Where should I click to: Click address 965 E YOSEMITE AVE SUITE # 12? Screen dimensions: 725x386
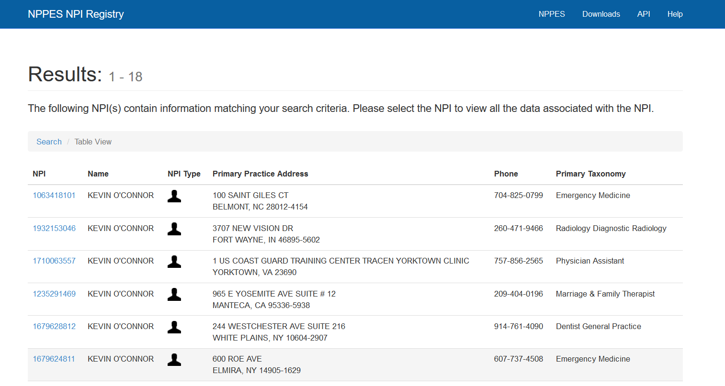click(x=274, y=294)
